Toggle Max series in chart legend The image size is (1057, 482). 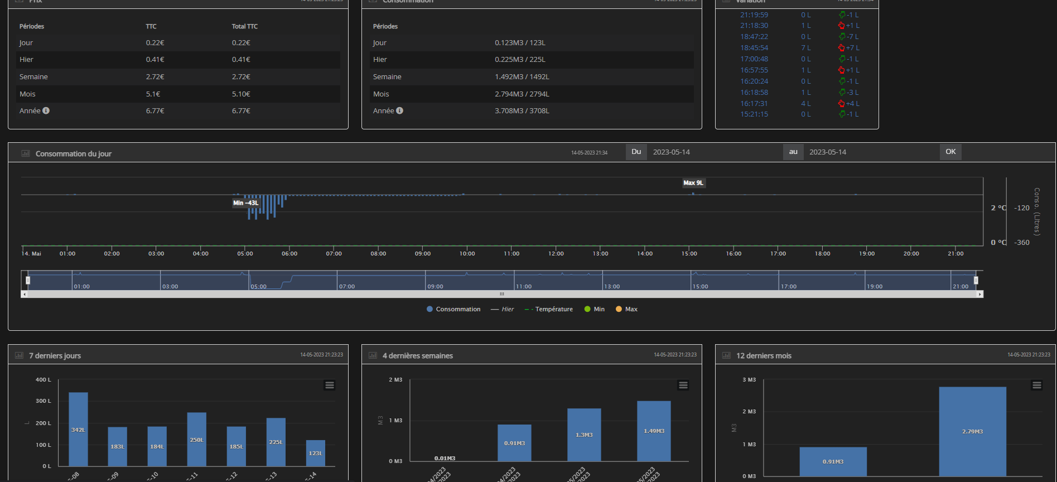click(x=626, y=309)
